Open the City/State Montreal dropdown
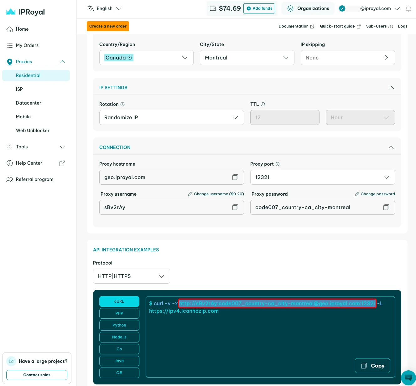Image resolution: width=416 pixels, height=386 pixels. click(x=247, y=58)
